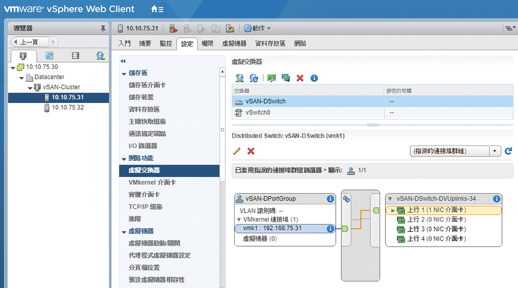This screenshot has width=518, height=288.
Task: Select the vSAN-DSwitch row
Action: point(372,102)
